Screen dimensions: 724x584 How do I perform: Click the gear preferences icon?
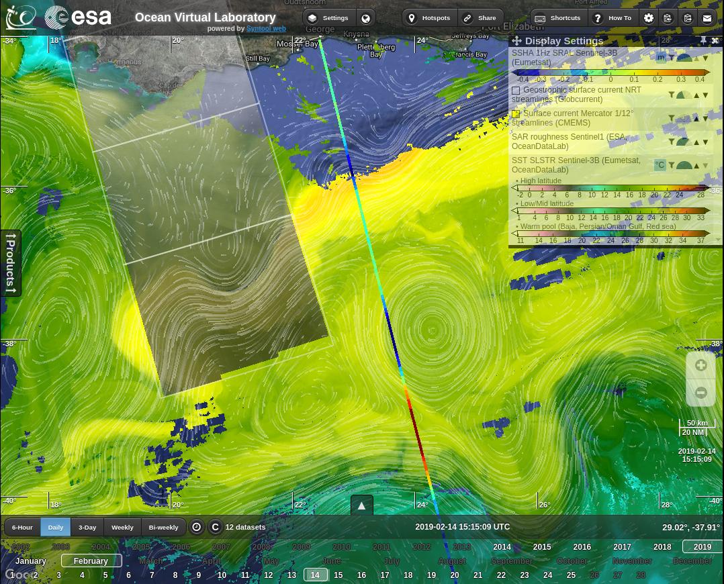coord(649,18)
